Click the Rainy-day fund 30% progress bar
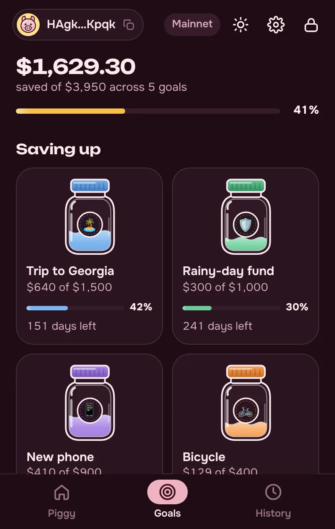Image resolution: width=335 pixels, height=529 pixels. [231, 308]
